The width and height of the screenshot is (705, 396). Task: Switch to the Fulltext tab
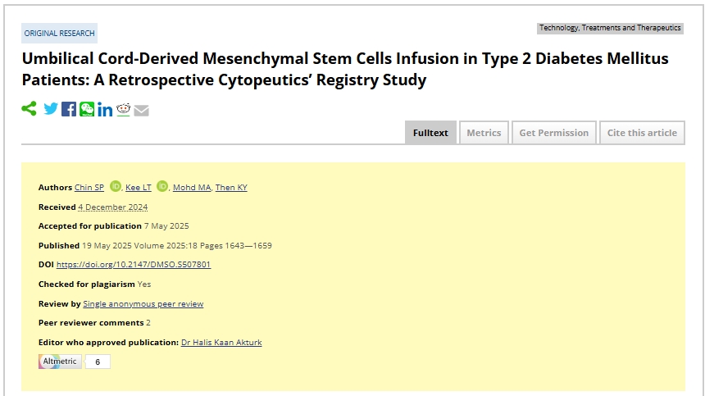point(430,133)
